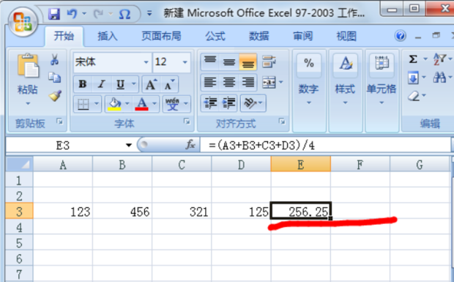Open Sort and Filter tool

pos(440,59)
